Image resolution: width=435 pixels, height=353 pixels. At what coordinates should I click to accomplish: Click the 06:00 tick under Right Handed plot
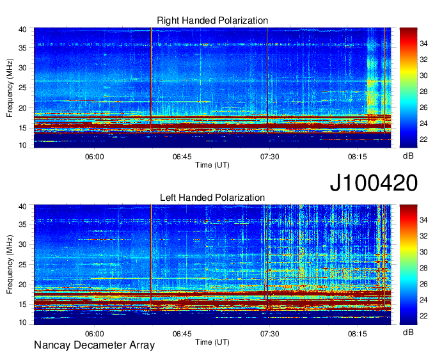[x=94, y=157]
